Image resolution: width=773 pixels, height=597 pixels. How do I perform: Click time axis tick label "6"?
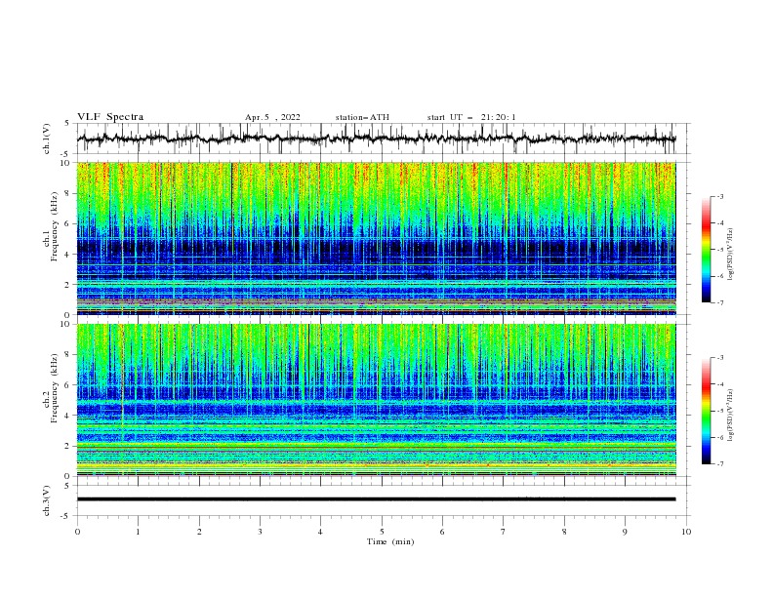click(x=442, y=532)
